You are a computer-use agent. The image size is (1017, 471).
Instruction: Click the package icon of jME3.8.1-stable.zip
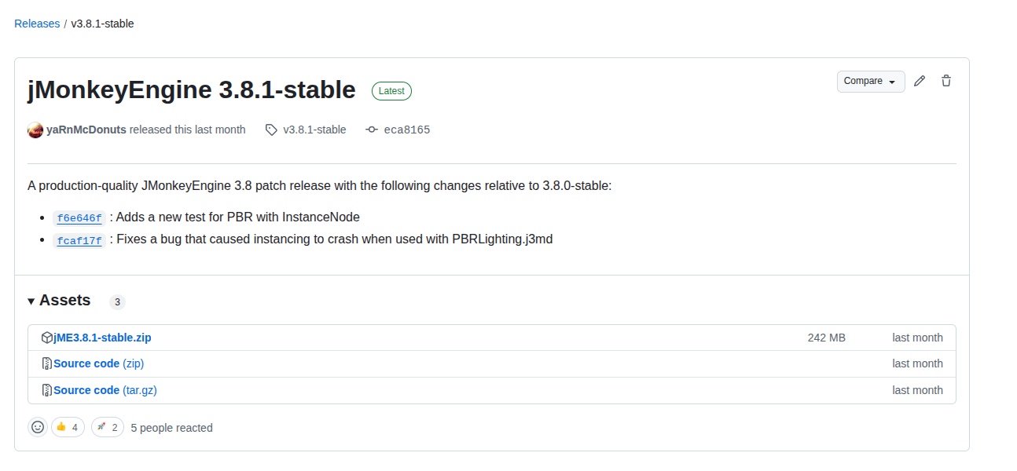(x=47, y=338)
